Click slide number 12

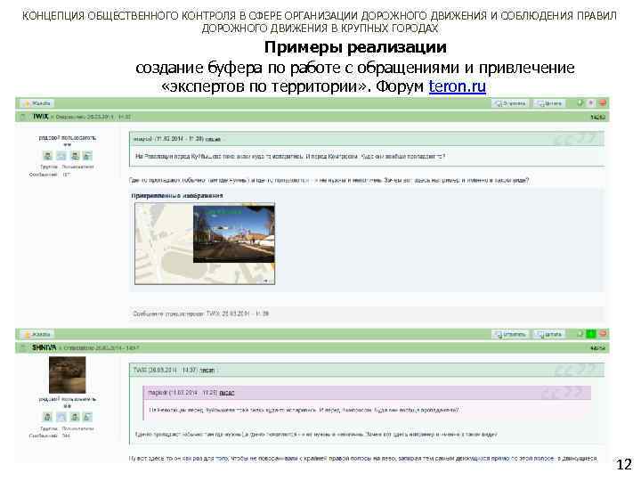pyautogui.click(x=624, y=465)
